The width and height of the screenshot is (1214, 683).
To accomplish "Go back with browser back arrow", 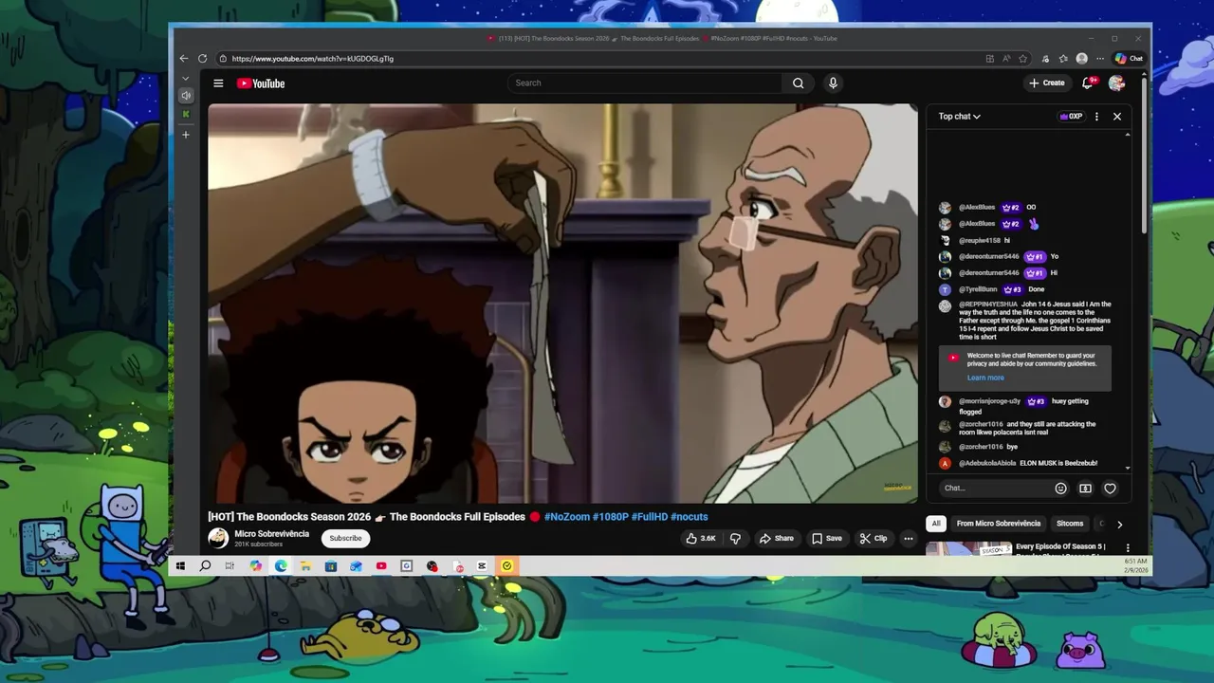I will coord(184,59).
